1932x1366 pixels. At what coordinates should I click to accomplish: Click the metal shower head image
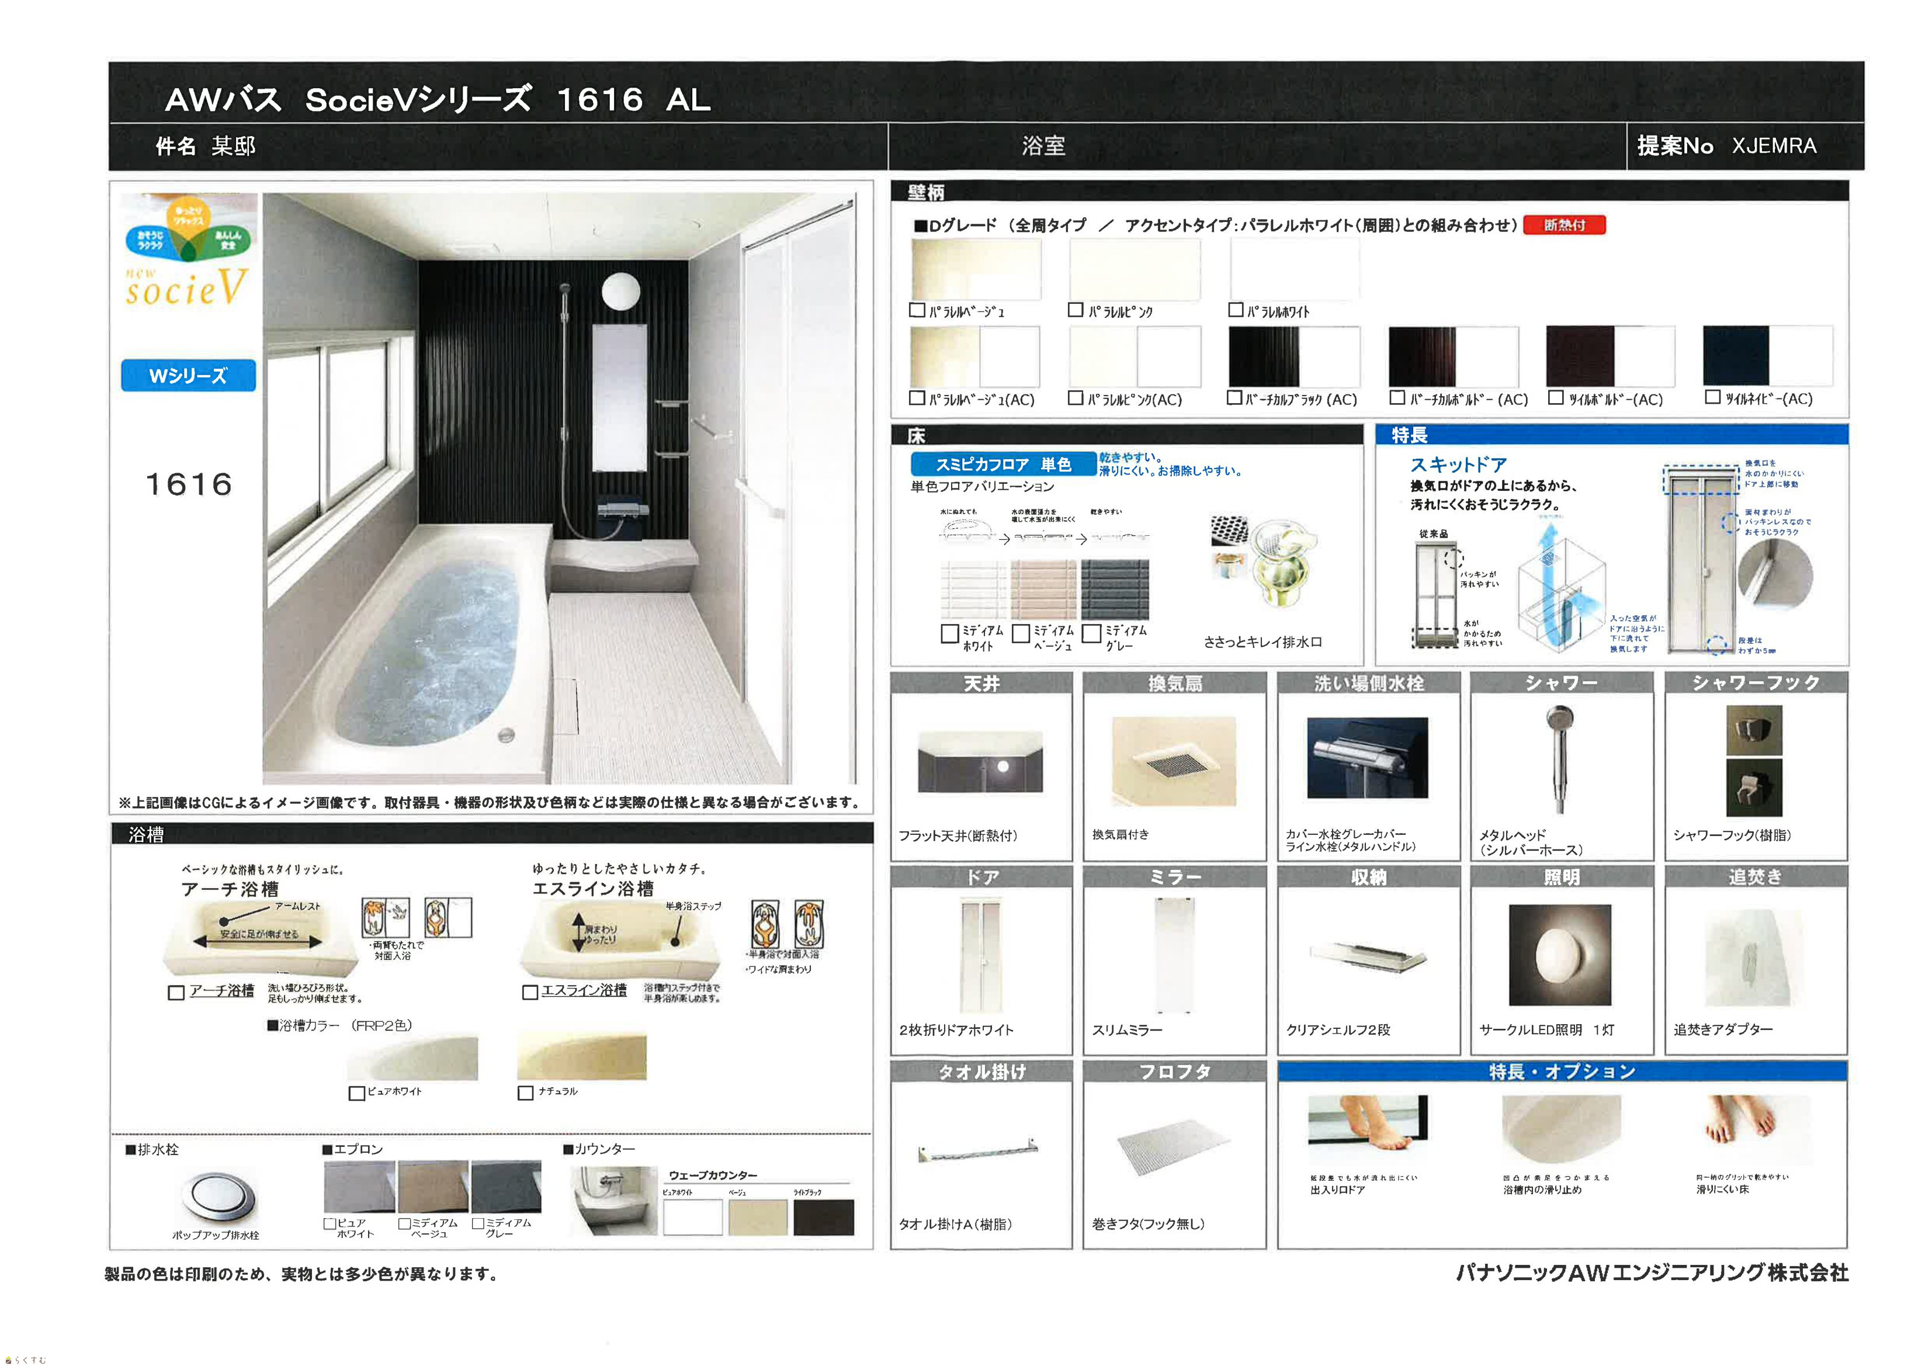click(1559, 757)
